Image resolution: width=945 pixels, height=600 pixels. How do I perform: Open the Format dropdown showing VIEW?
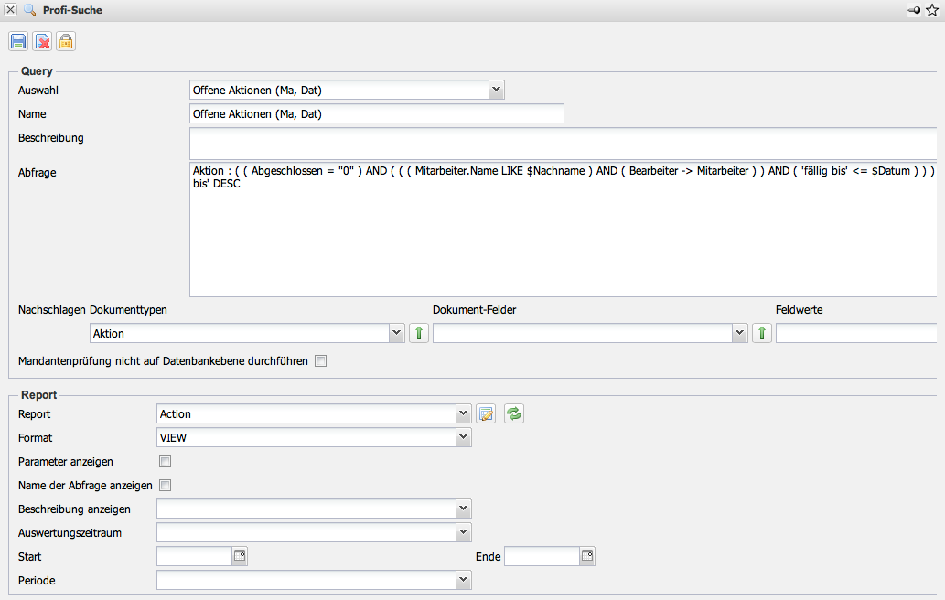[463, 438]
